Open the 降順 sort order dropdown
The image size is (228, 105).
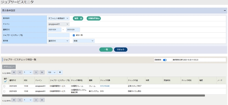tap(84, 41)
